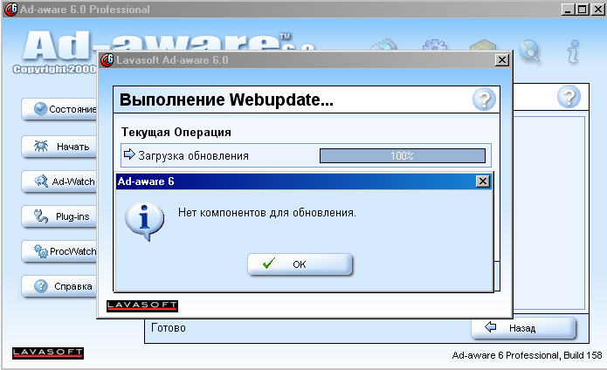Open quarantine box icon in top toolbar

482,45
